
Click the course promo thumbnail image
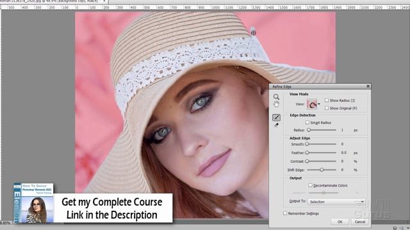click(x=34, y=203)
